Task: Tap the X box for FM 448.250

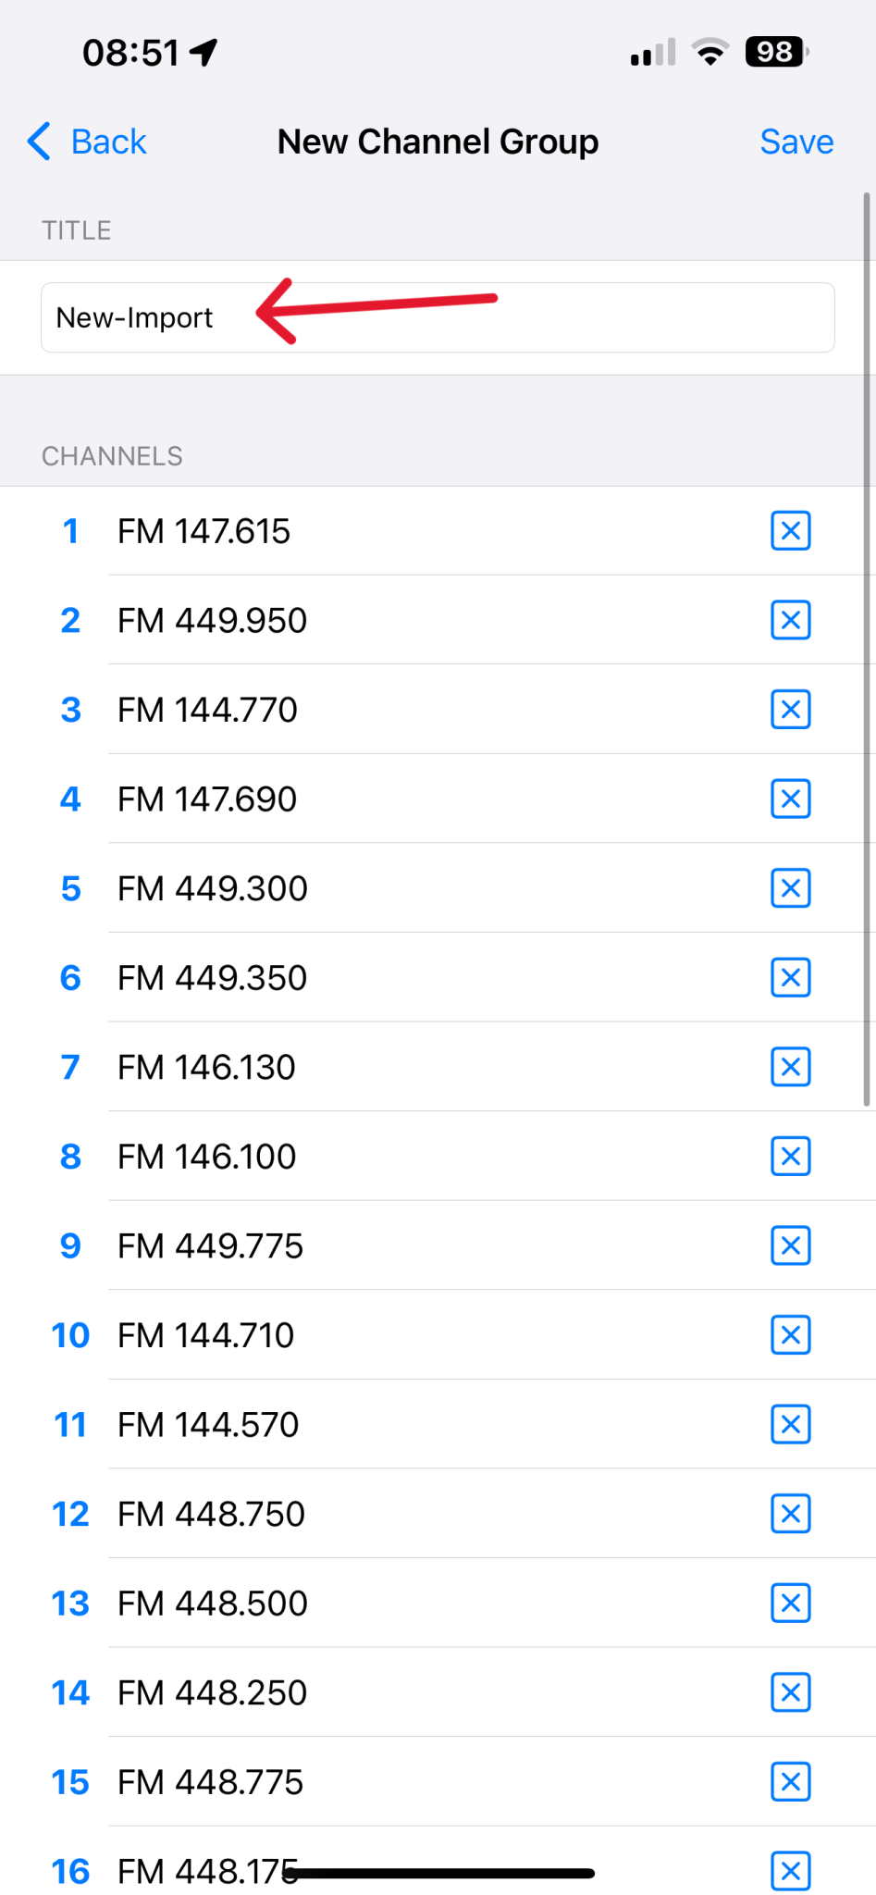Action: point(790,1692)
